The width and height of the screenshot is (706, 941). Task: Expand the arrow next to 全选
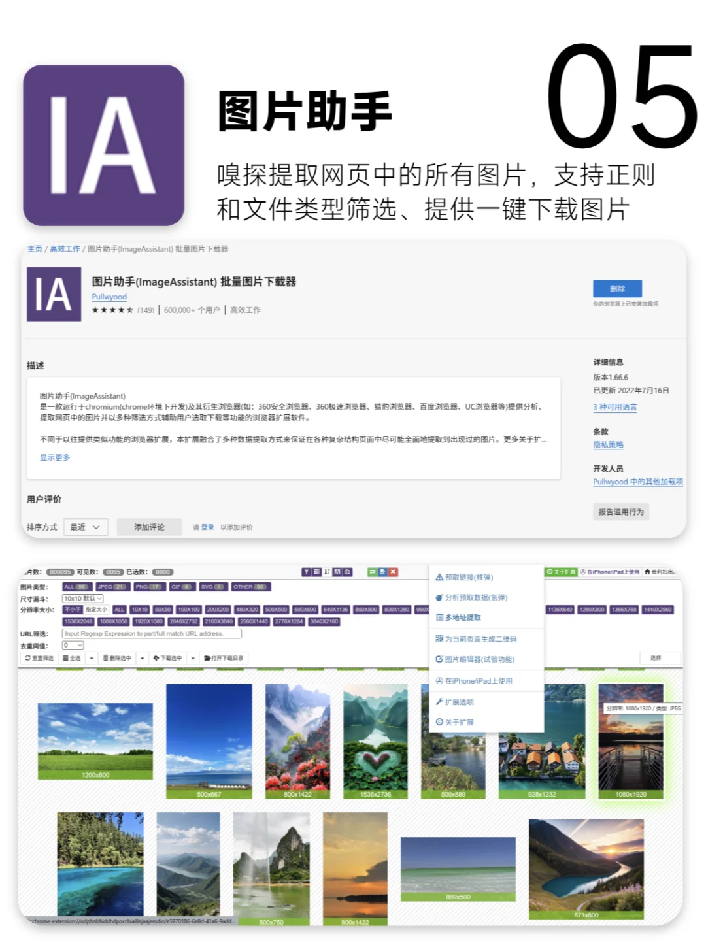click(x=92, y=658)
